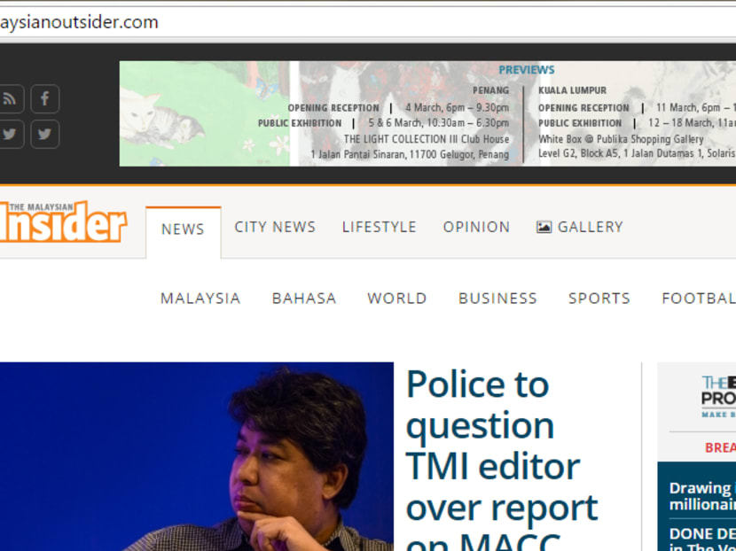Open the OPINION section
The image size is (736, 551).
[476, 227]
